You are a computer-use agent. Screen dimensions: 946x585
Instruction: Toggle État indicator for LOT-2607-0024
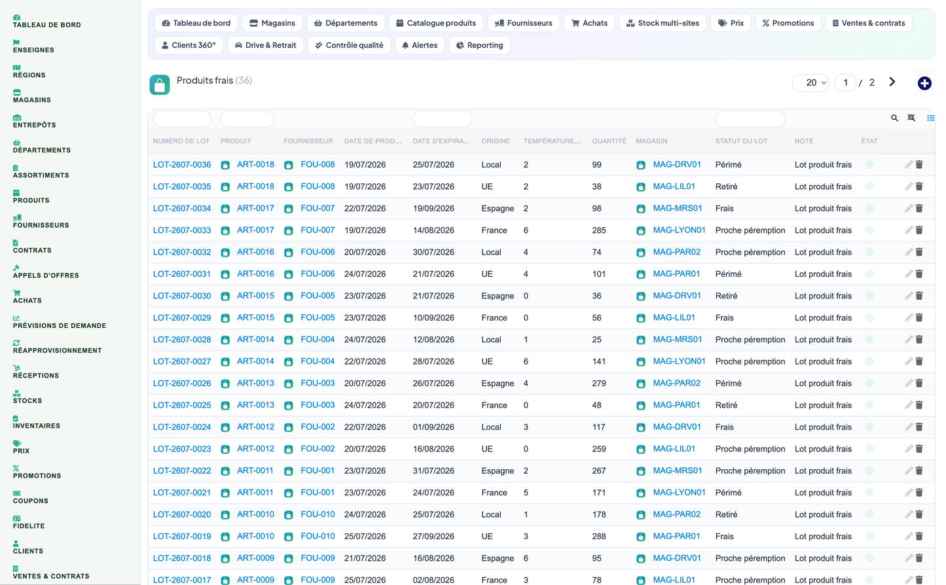click(869, 427)
